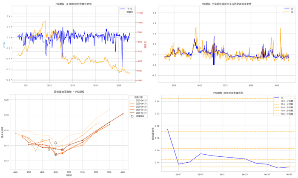Click the 06-27 x-axis tick label

(x=289, y=174)
